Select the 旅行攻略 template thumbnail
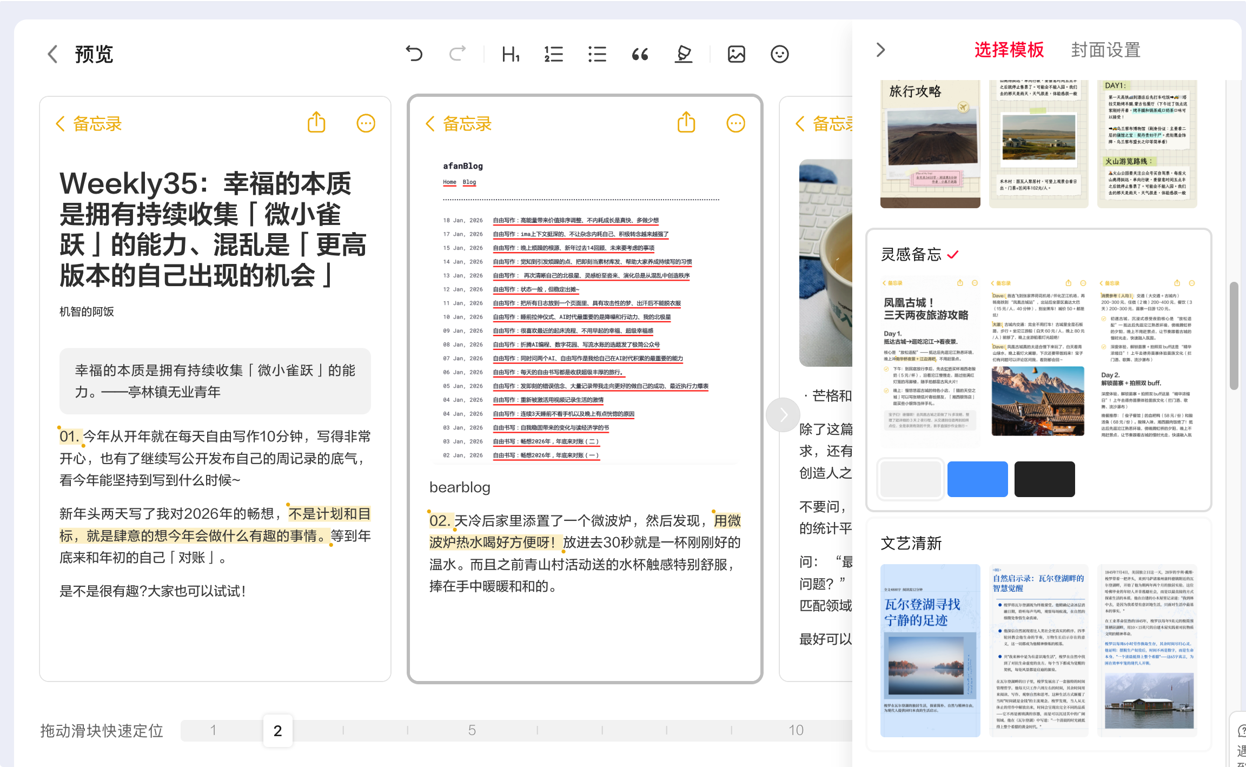 (930, 143)
